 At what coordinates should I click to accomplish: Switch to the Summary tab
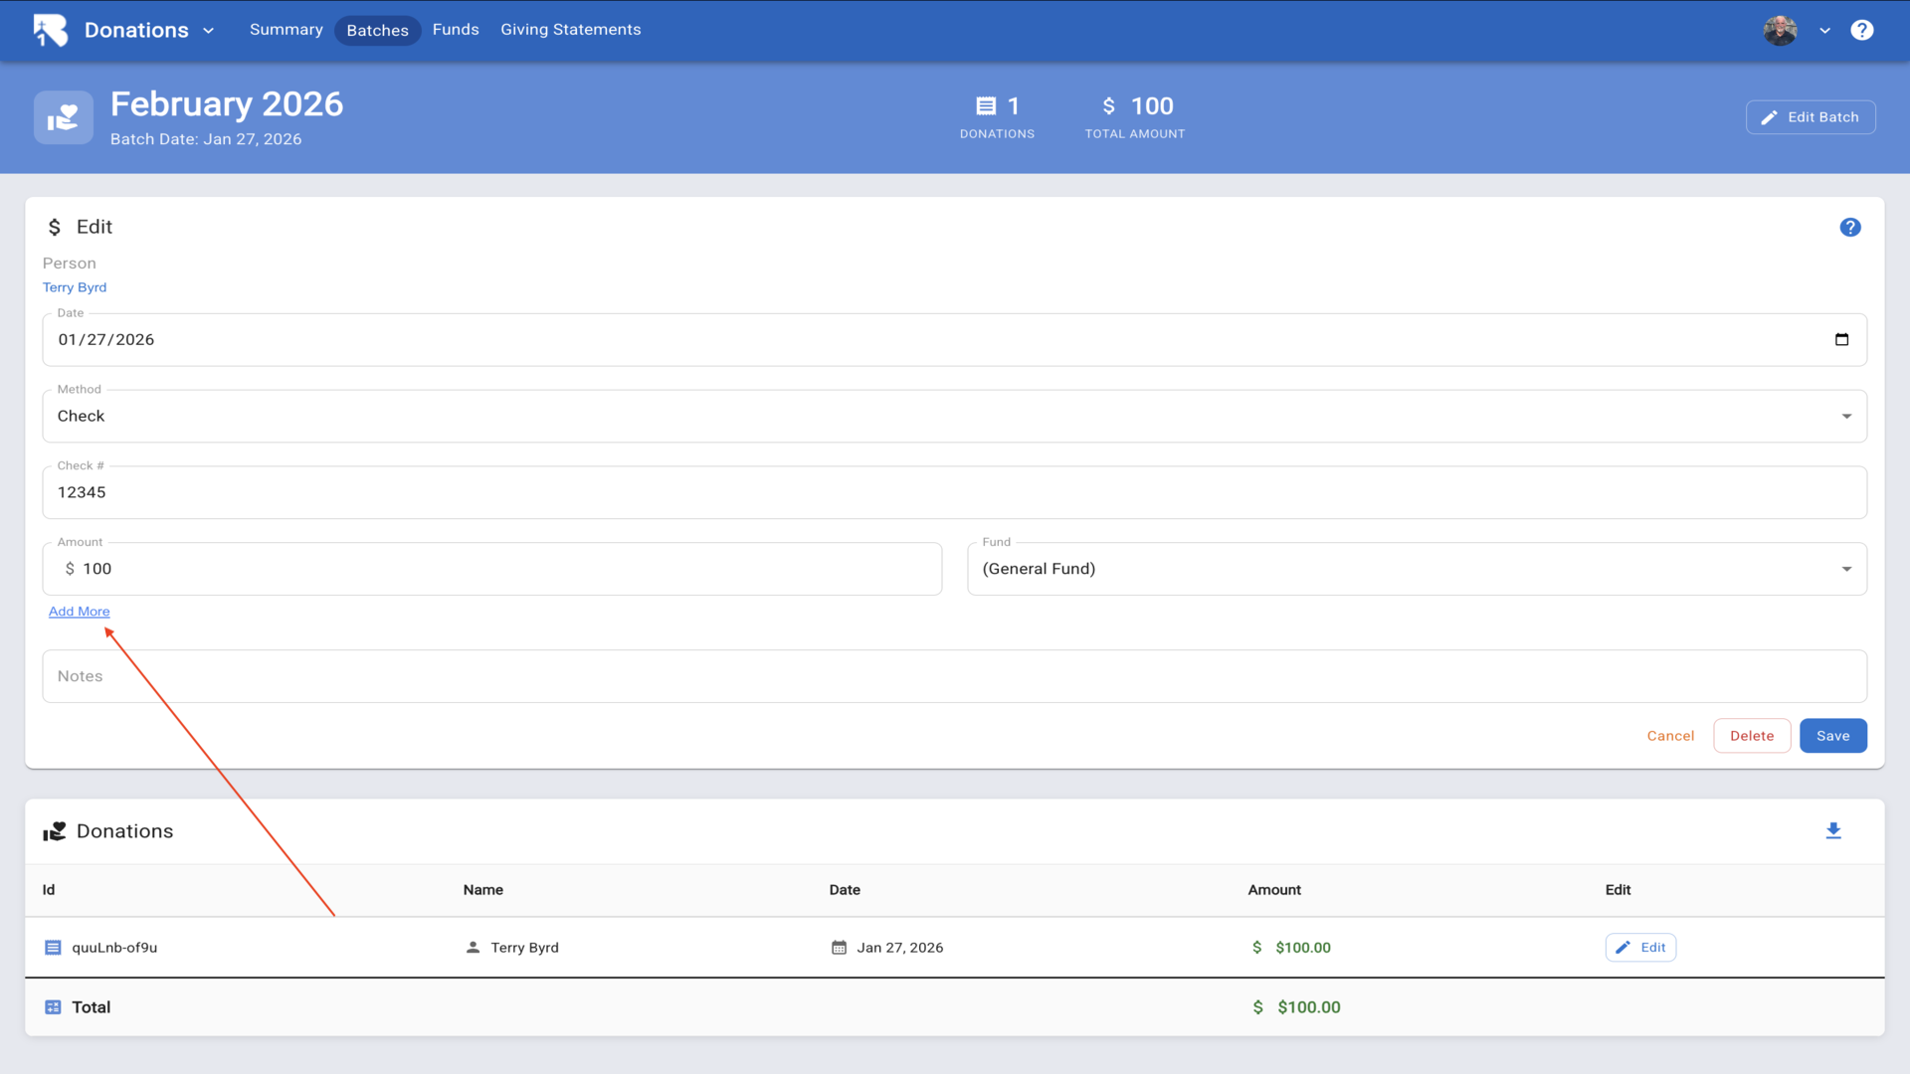(286, 30)
